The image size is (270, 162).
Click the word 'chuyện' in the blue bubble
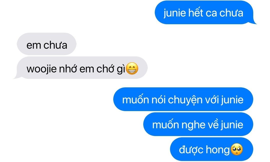tap(185, 100)
